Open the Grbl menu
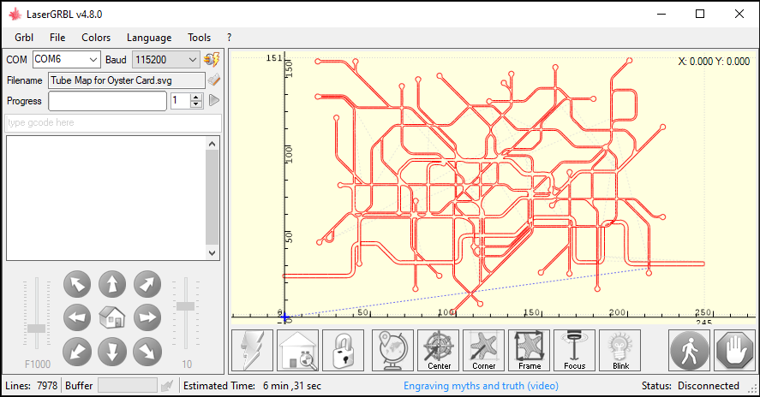The image size is (760, 397). point(24,38)
